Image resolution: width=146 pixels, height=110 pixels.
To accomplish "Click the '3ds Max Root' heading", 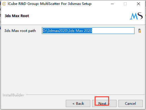I will coord(17,16).
